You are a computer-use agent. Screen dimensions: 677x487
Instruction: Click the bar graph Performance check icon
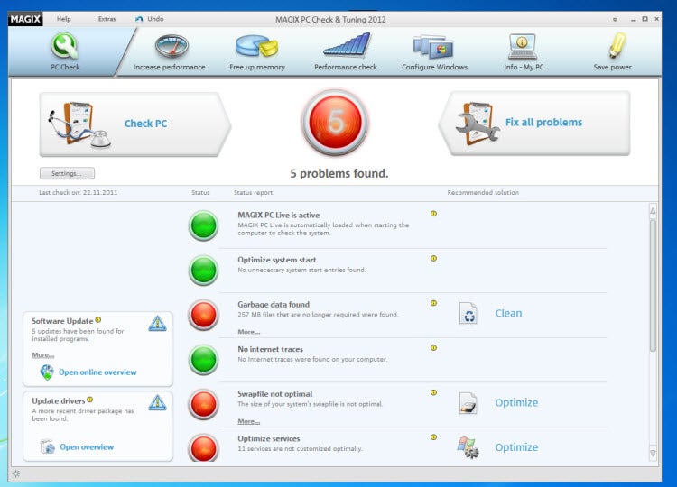click(x=347, y=45)
